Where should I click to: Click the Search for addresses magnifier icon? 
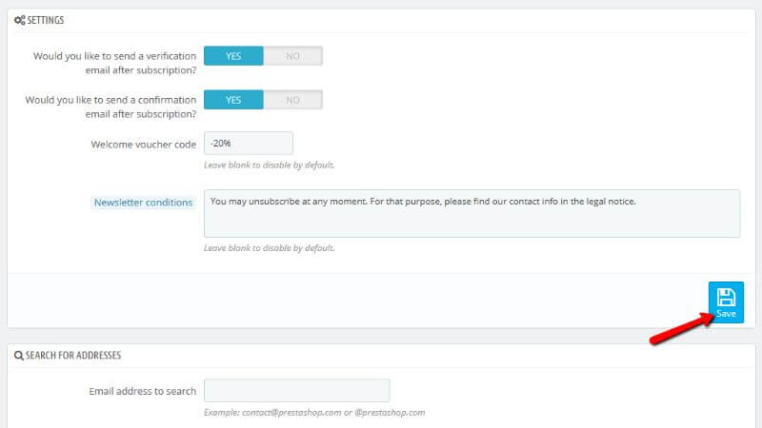pos(19,356)
